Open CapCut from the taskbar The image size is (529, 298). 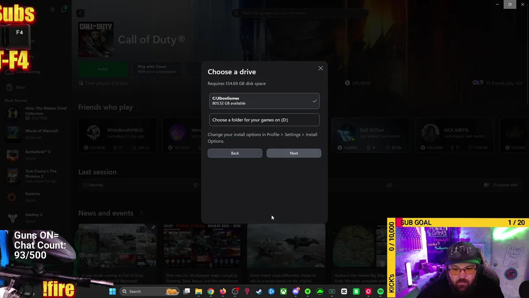pyautogui.click(x=344, y=291)
